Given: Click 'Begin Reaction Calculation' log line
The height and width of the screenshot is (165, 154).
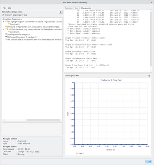Looking at the screenshot, I should pyautogui.click(x=80, y=52).
